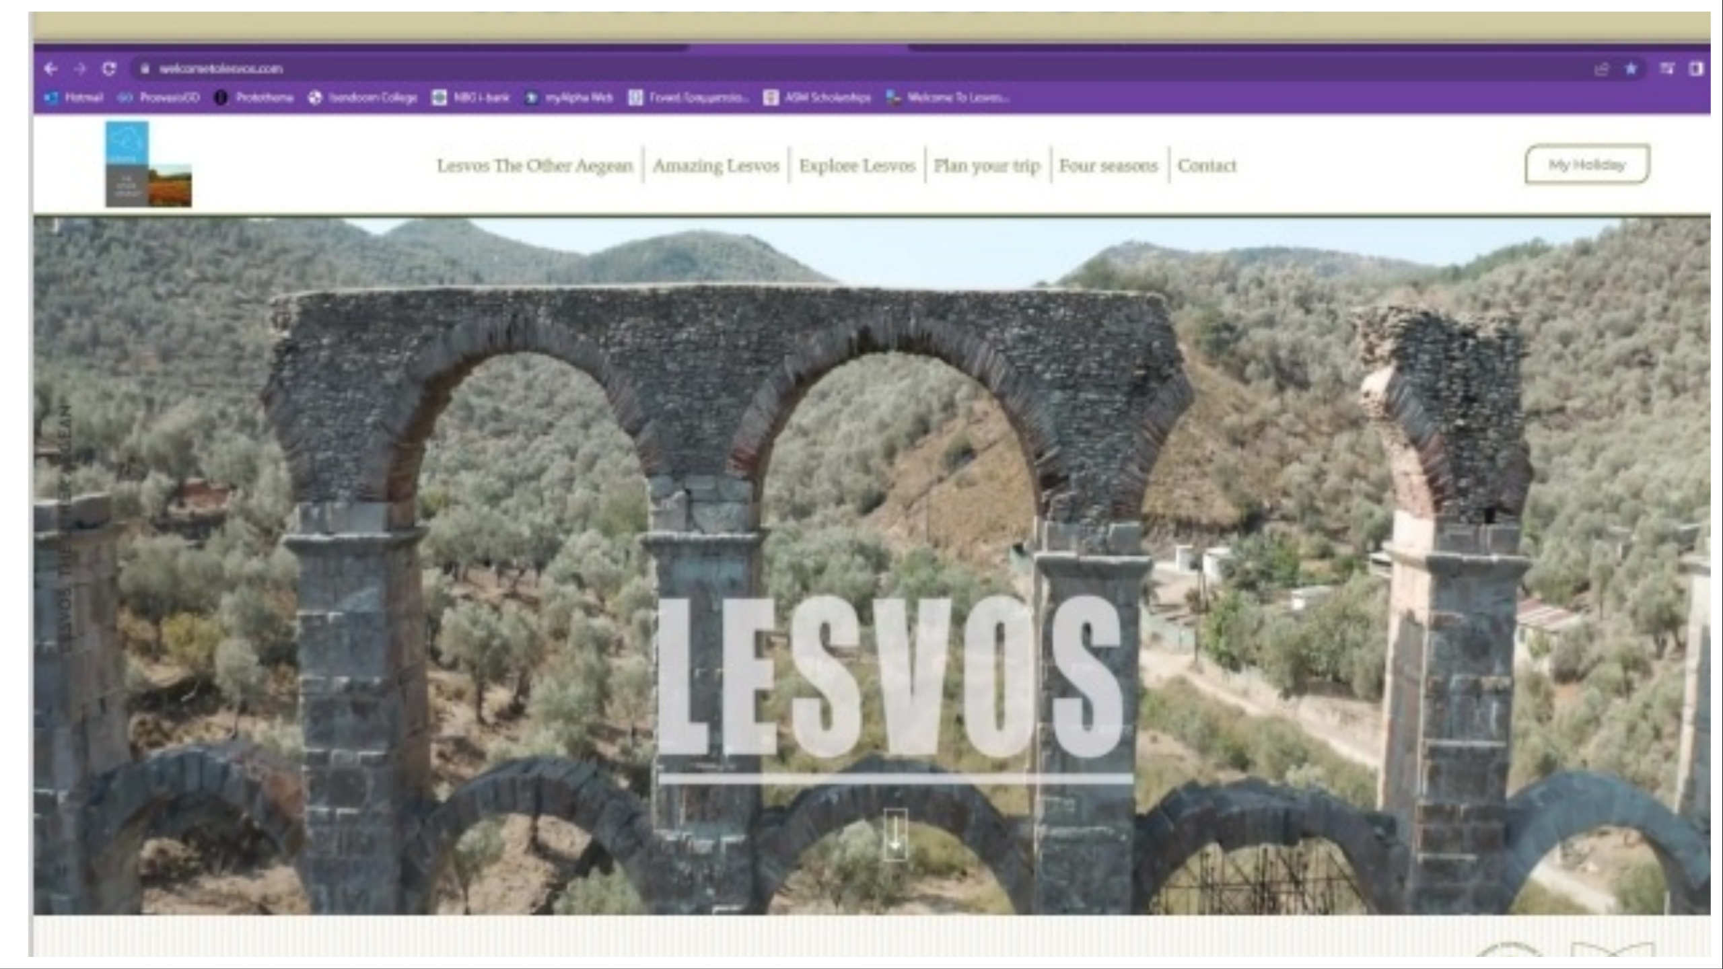This screenshot has width=1723, height=969.
Task: Open Lesvos The Other Aegean menu
Action: (x=534, y=166)
